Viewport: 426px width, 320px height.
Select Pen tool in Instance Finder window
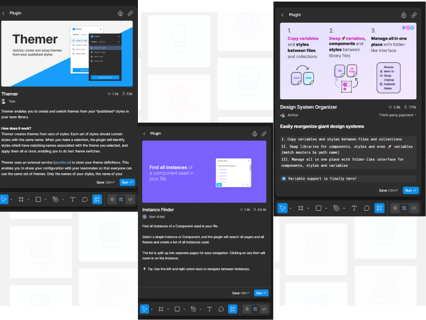click(x=193, y=309)
